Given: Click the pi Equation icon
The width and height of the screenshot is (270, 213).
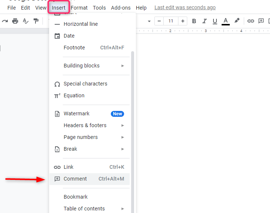Looking at the screenshot, I should click(x=57, y=96).
